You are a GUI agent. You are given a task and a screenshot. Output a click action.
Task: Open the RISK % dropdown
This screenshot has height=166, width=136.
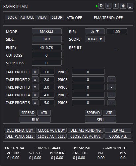[95, 31]
